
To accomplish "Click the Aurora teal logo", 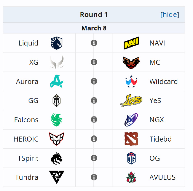I will [57, 81].
